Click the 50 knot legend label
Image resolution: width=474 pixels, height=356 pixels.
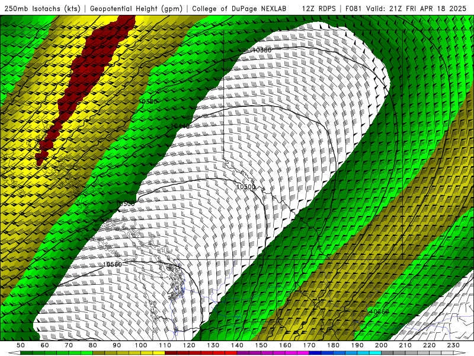coord(21,345)
